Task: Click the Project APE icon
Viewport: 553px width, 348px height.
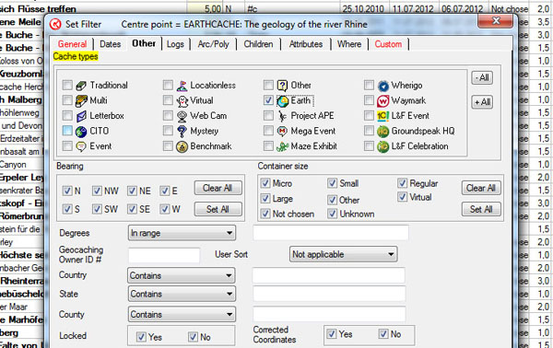Action: (283, 116)
